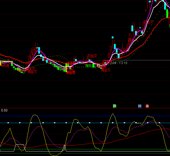This screenshot has height=156, width=170.
Task: Click the 买进 buy signal label
Action: (5, 65)
